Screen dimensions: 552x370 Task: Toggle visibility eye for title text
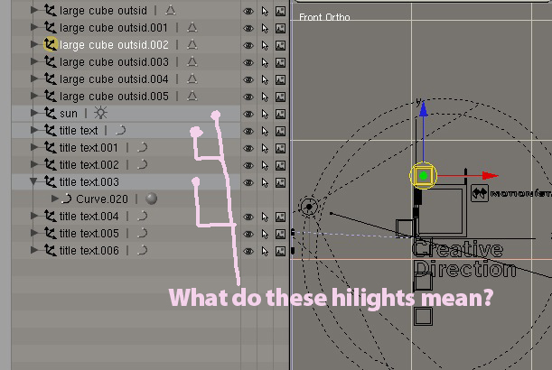(x=248, y=131)
